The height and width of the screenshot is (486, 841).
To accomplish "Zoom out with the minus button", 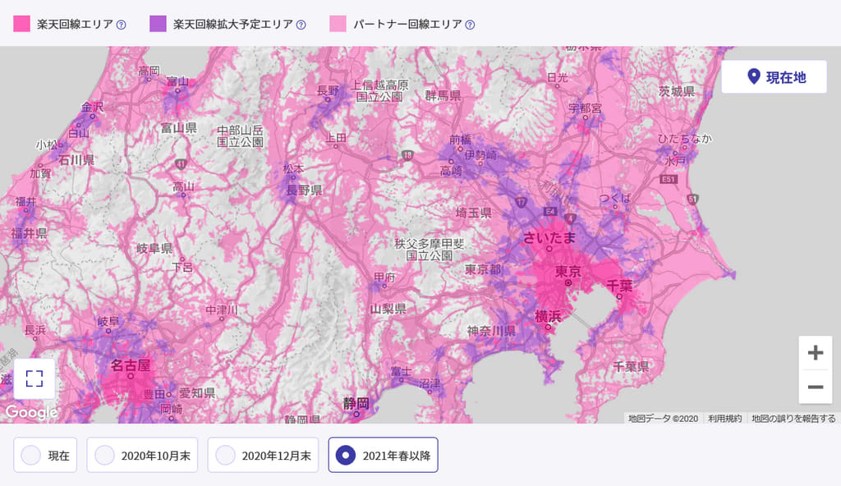I will coord(816,387).
